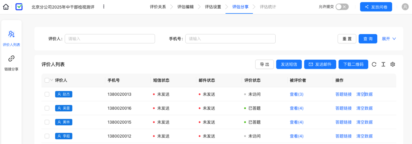Open the column settings gear icon
This screenshot has width=412, height=144.
[393, 64]
